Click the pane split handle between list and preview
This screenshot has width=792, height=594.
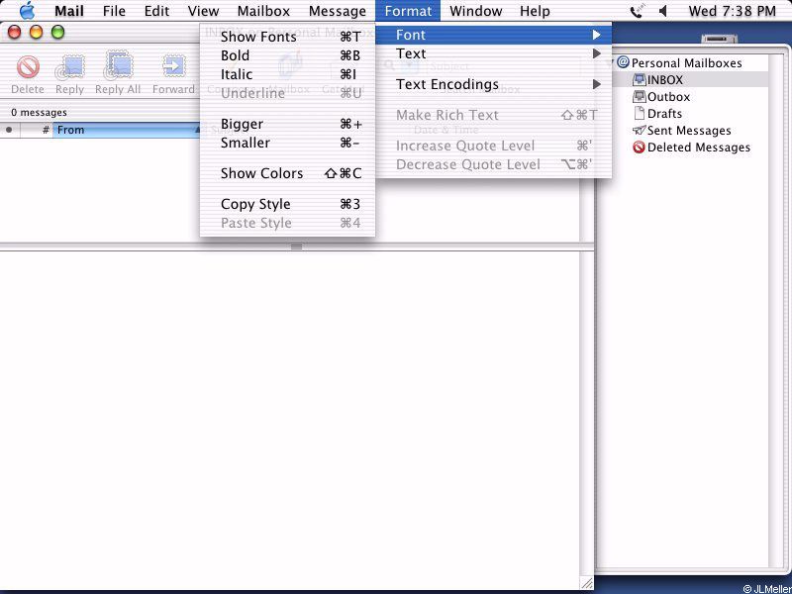coord(296,247)
